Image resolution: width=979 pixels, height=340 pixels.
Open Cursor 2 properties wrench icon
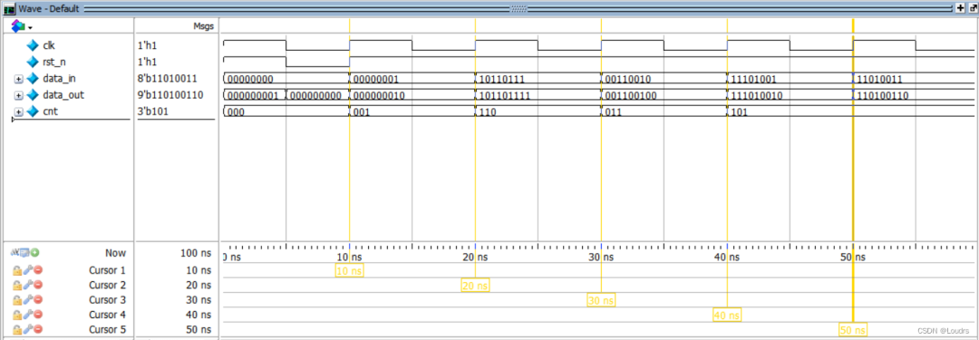click(27, 285)
